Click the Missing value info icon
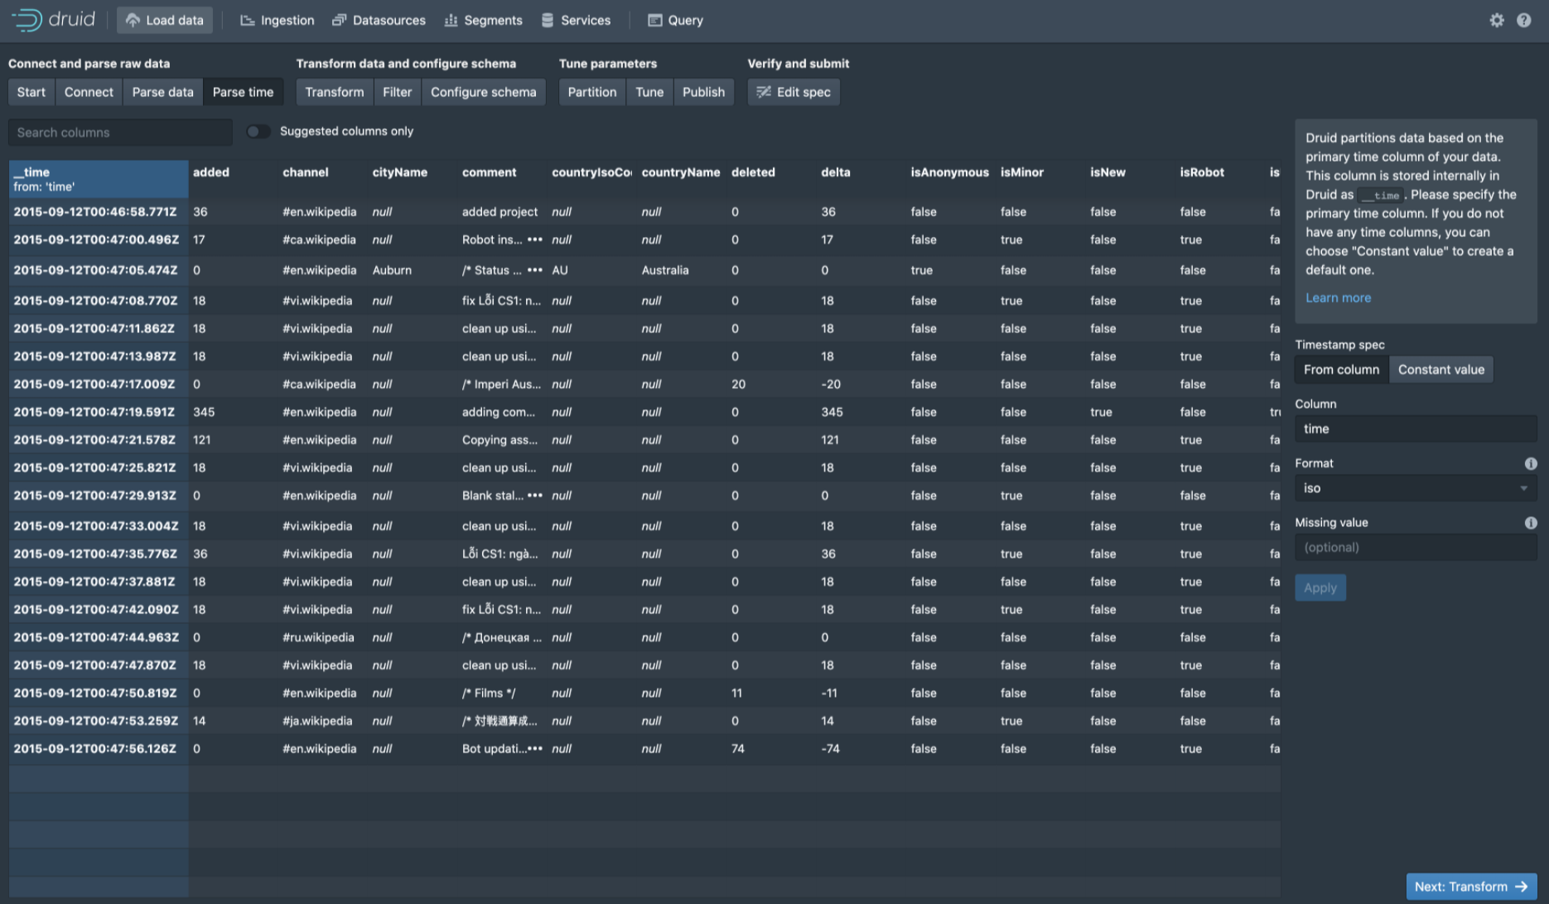 tap(1531, 523)
